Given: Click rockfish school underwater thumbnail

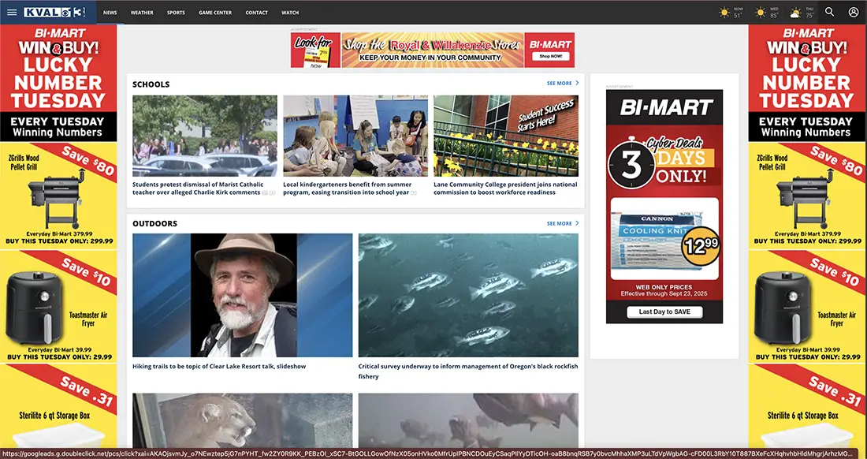Looking at the screenshot, I should [x=468, y=295].
